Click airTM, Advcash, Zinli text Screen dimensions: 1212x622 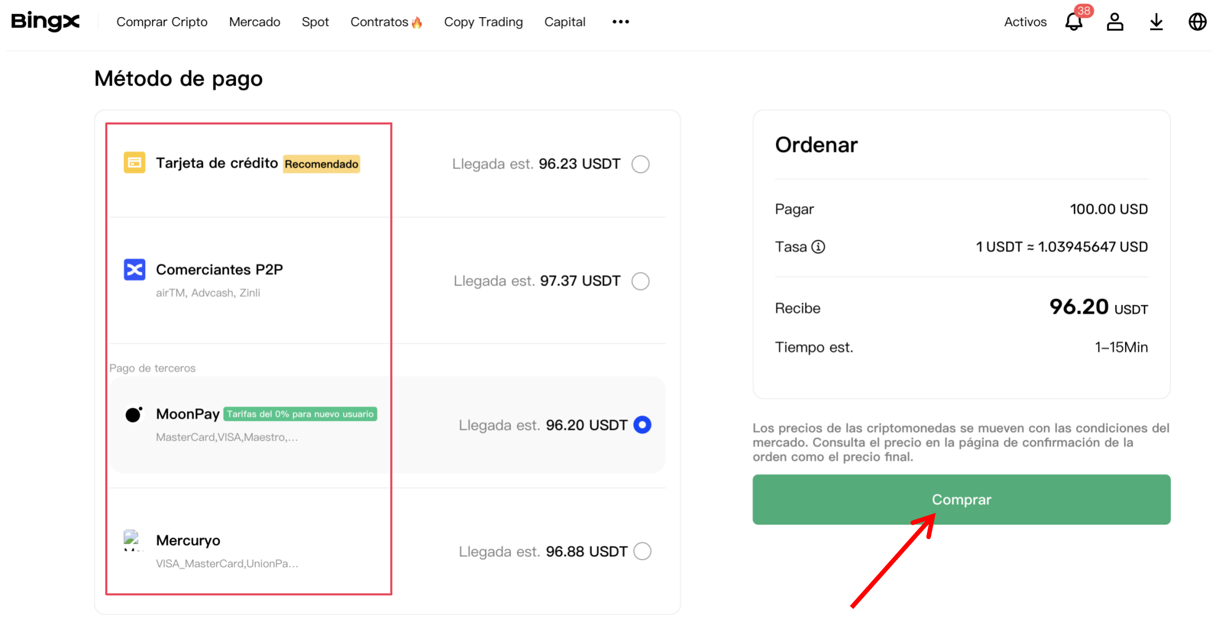click(208, 293)
